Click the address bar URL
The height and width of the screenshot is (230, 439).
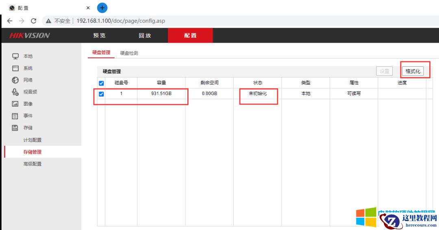(x=121, y=21)
